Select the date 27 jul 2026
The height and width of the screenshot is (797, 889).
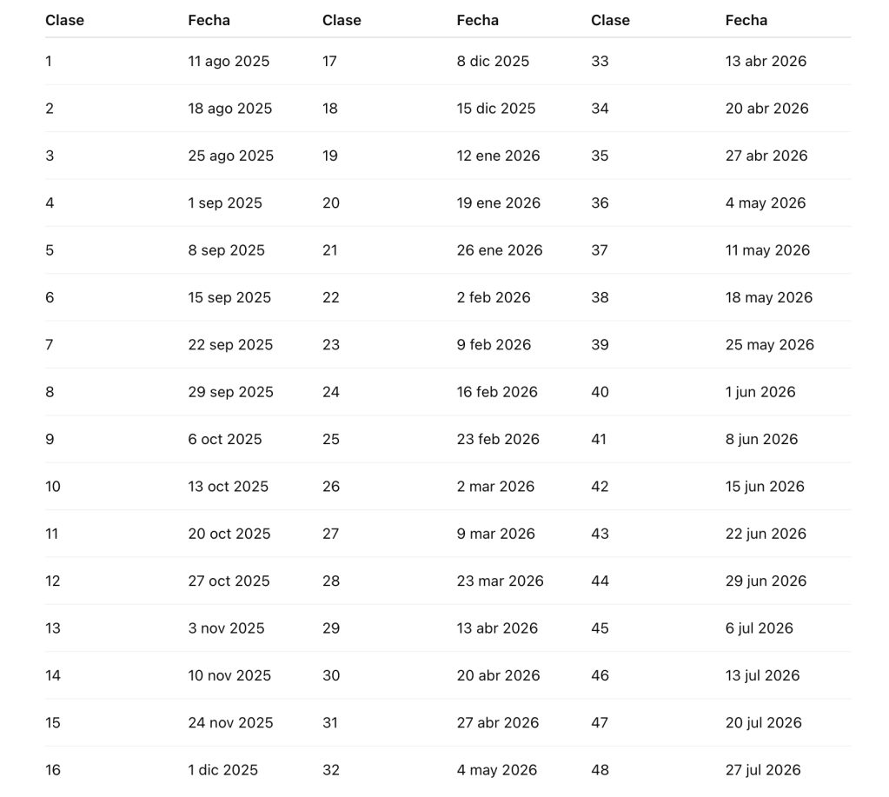click(763, 770)
